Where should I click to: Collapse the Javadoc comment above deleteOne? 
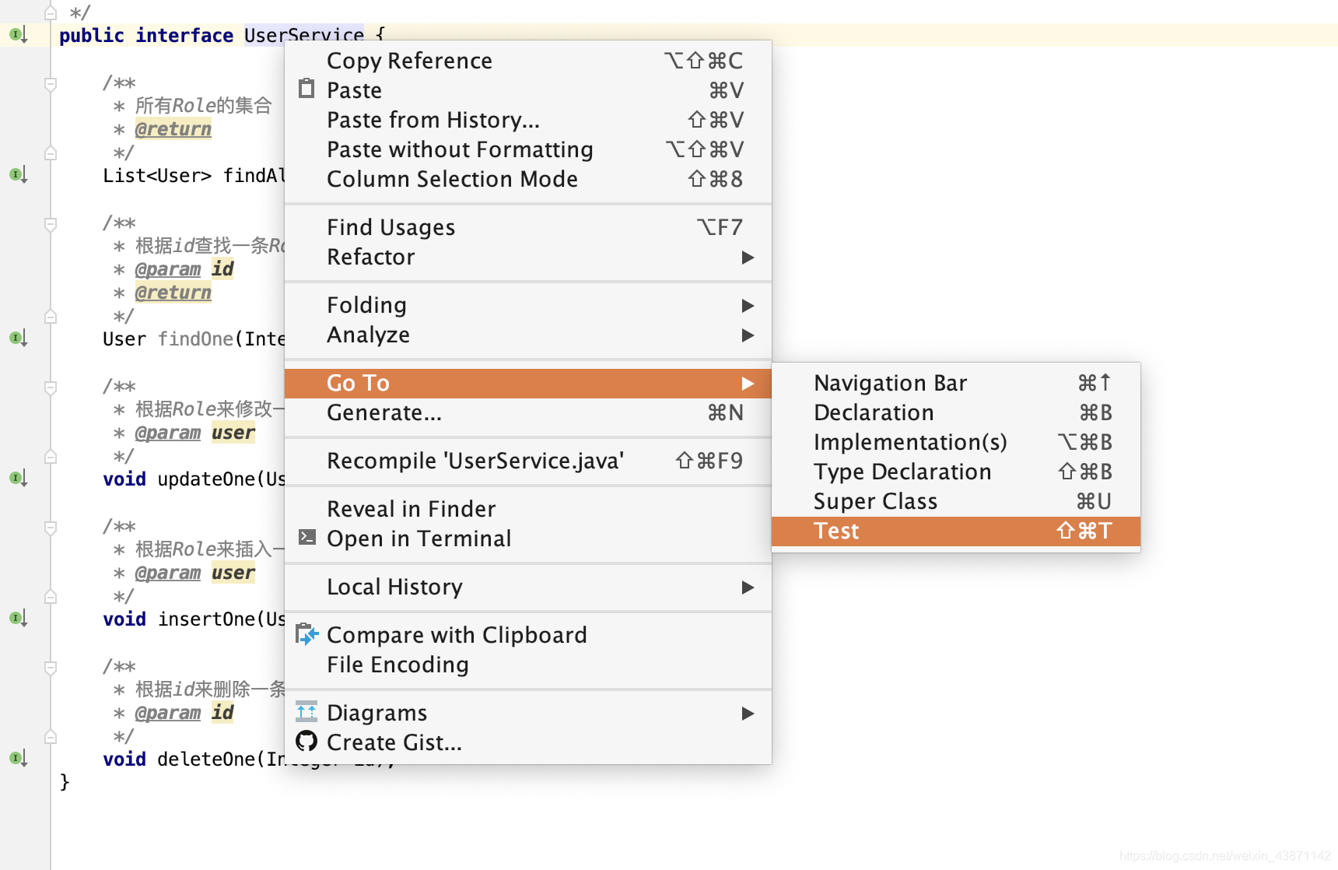[51, 667]
